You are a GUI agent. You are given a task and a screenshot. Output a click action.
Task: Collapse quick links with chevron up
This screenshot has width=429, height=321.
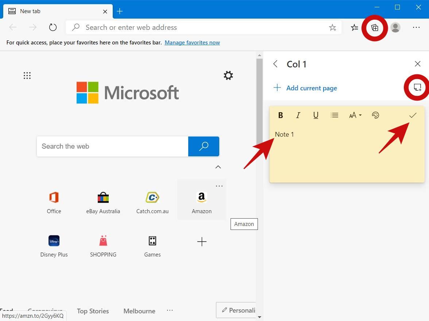218,167
